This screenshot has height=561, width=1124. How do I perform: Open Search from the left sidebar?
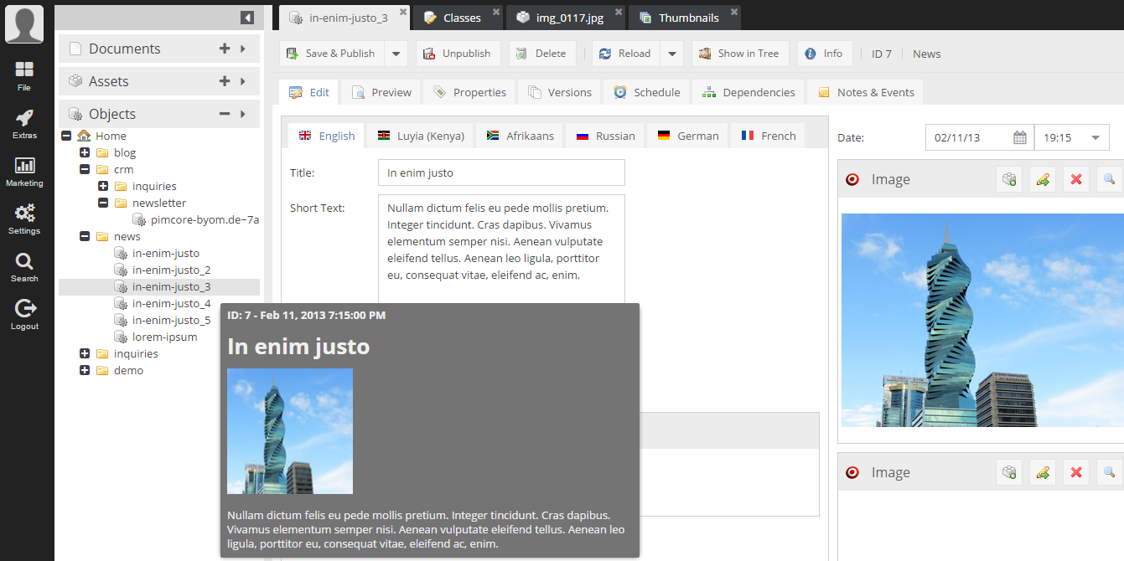tap(24, 266)
